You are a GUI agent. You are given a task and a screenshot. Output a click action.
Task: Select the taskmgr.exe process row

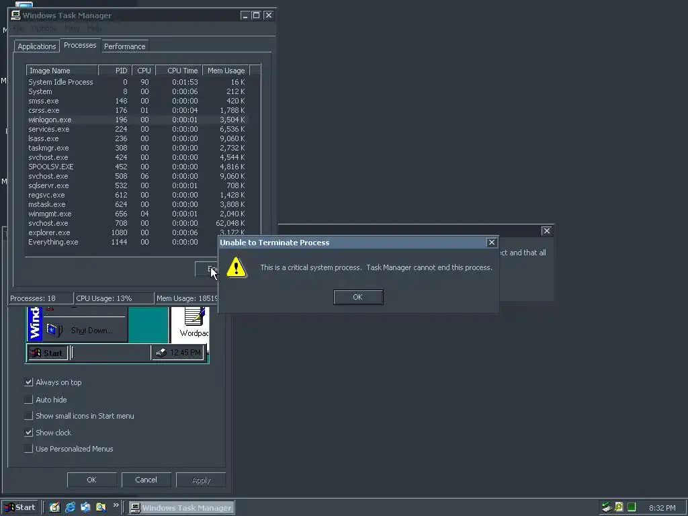(136, 148)
